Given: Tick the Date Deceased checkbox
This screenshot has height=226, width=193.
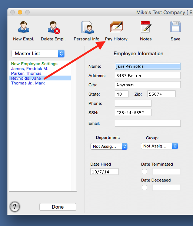Looking at the screenshot, I should (144, 187).
